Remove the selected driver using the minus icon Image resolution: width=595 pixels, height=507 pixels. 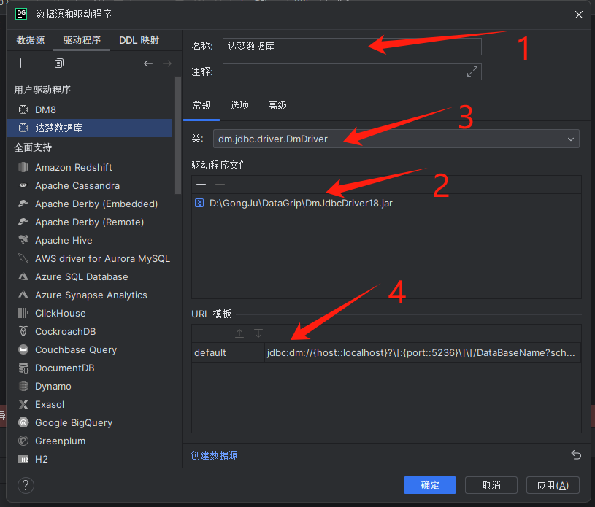41,63
